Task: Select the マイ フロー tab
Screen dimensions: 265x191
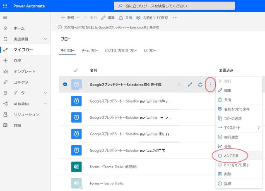Action: coord(67,50)
